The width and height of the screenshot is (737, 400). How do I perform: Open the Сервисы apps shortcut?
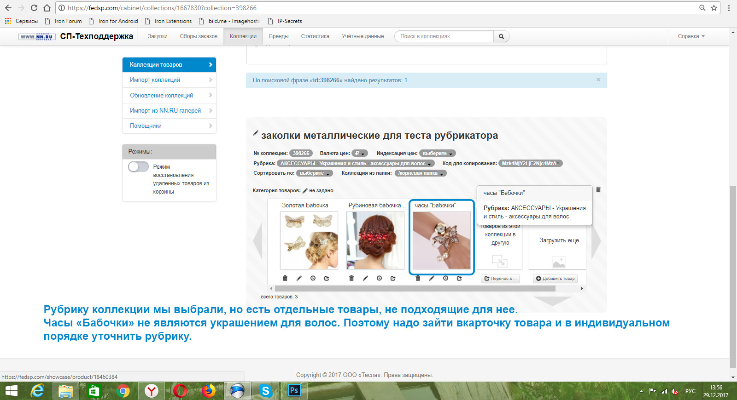[21, 21]
